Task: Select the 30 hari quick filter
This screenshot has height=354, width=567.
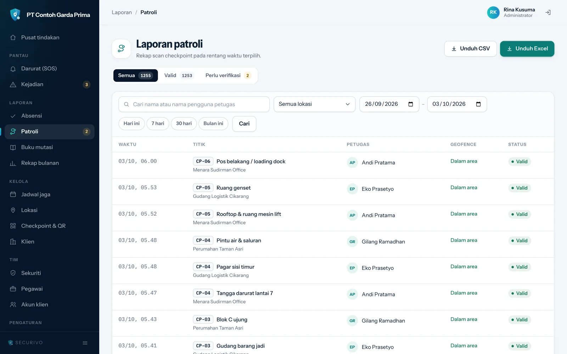Action: [x=184, y=124]
